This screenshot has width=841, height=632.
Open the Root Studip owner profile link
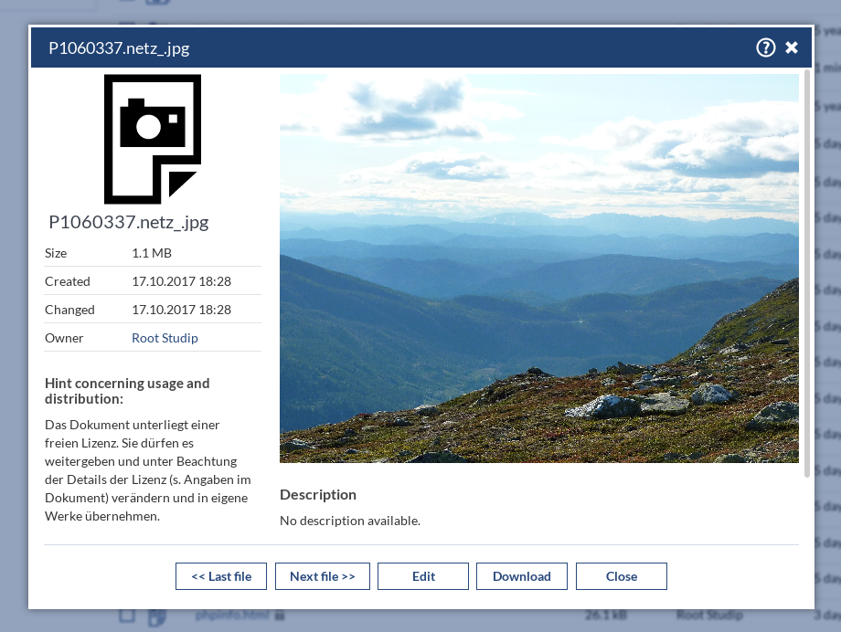(165, 338)
